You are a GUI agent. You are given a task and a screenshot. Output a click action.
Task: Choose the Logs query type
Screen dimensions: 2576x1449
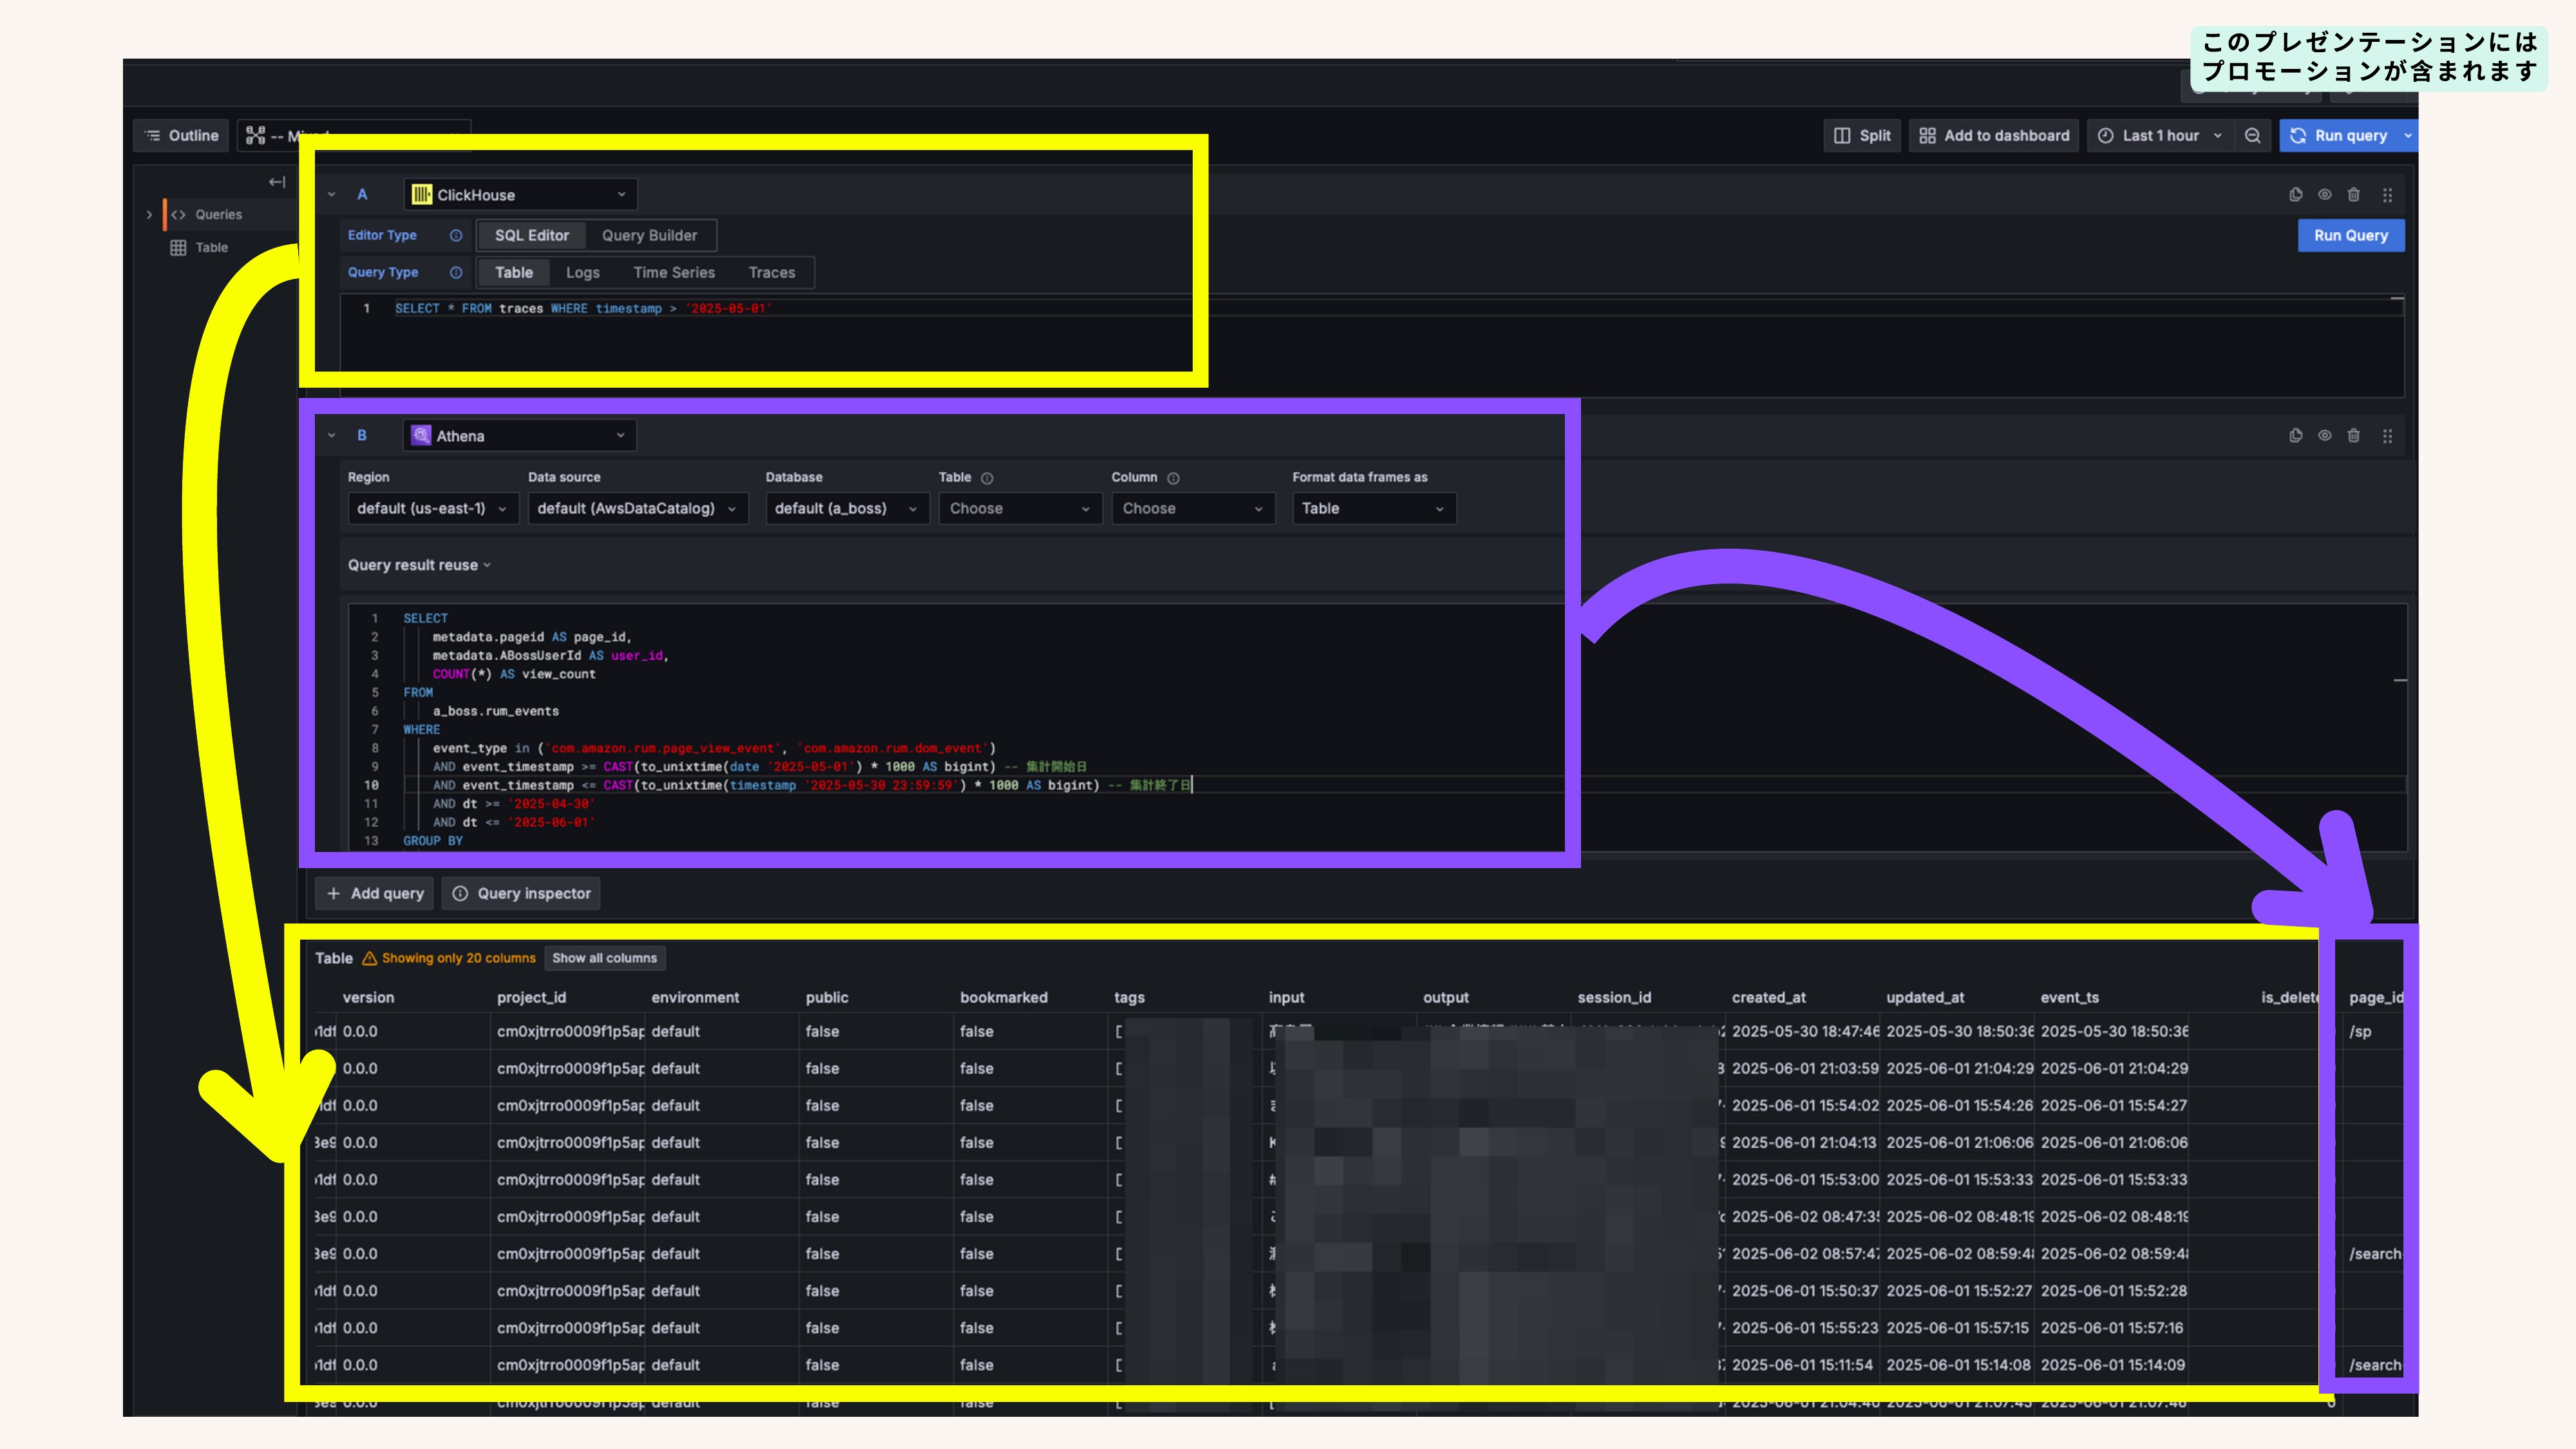[583, 273]
